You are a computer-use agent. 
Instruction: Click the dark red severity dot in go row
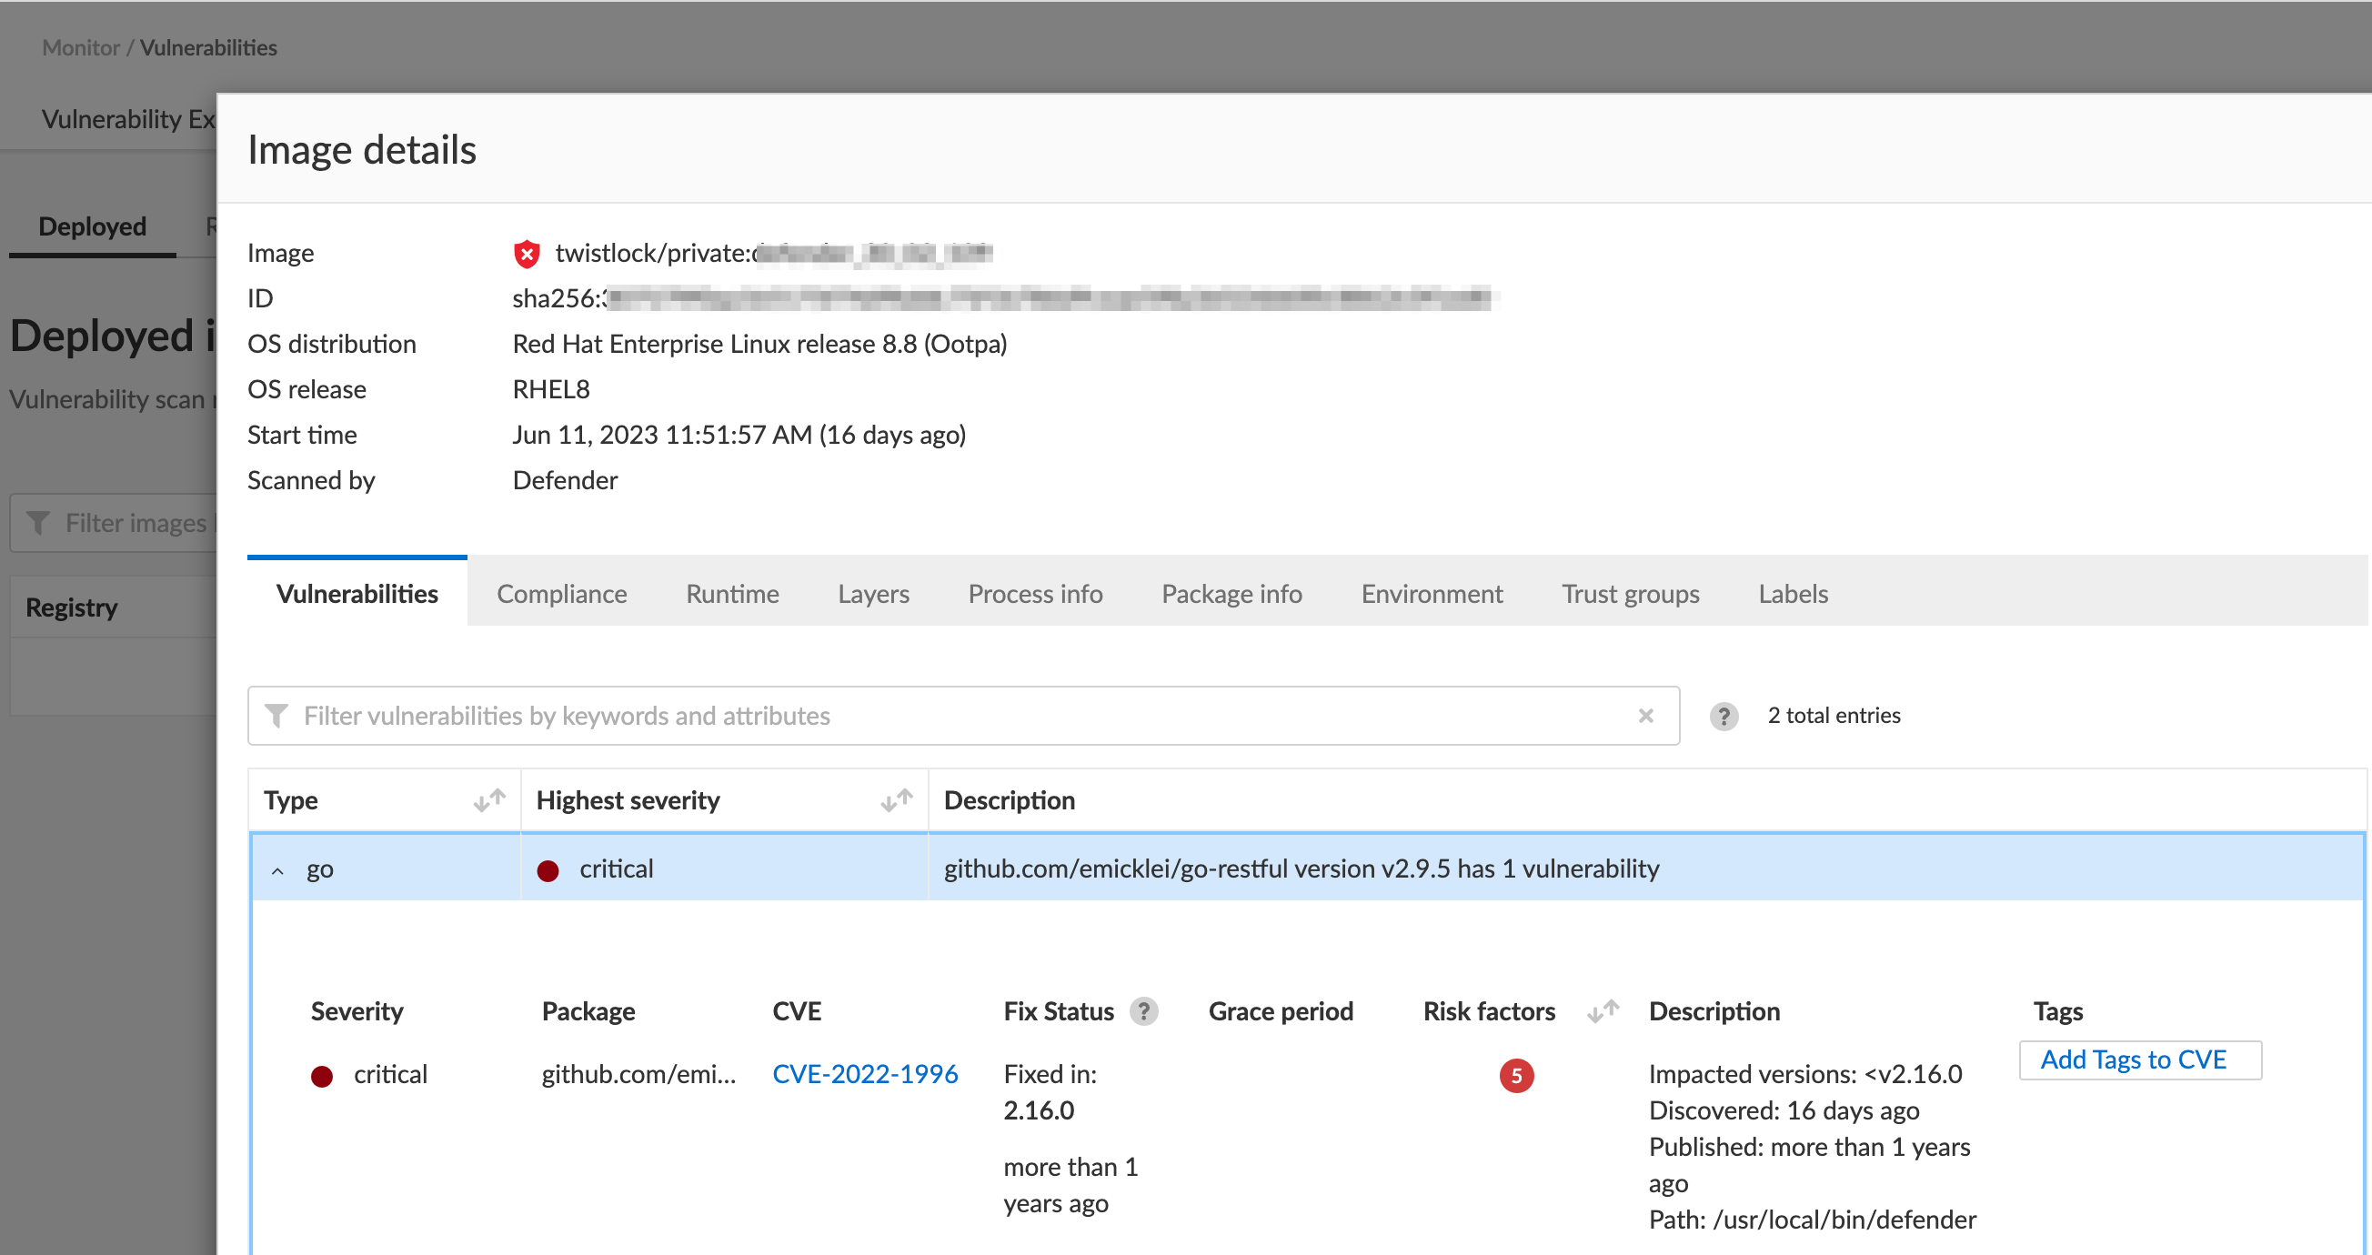tap(548, 870)
